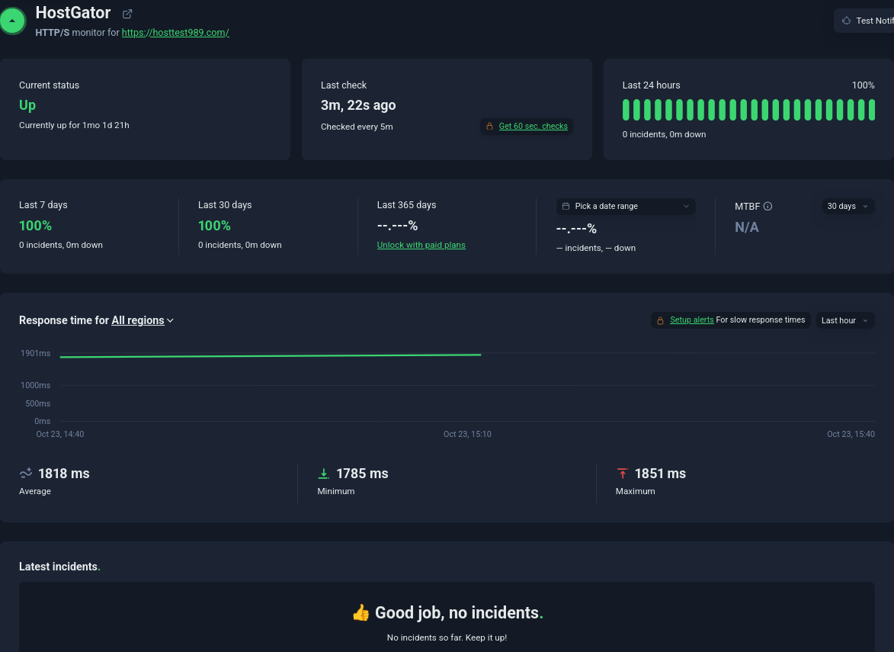Image resolution: width=894 pixels, height=652 pixels.
Task: Expand the All regions selector
Action: click(x=143, y=320)
